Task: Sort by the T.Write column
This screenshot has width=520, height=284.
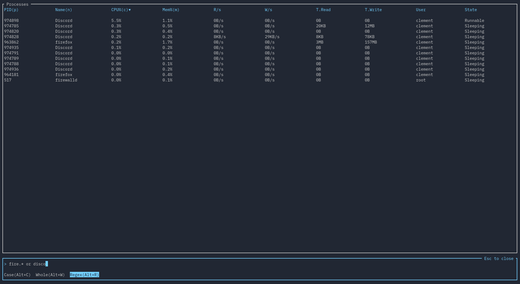Action: coord(373,10)
